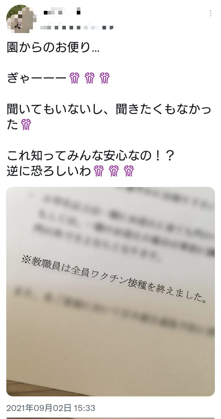Click the word ぎゃーーー in the post
221x419 pixels.
click(x=37, y=78)
